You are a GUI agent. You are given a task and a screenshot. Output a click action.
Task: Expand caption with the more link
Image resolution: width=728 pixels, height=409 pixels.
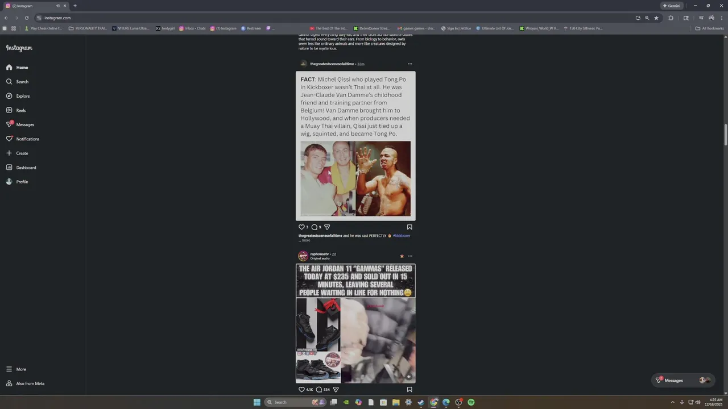(x=306, y=240)
